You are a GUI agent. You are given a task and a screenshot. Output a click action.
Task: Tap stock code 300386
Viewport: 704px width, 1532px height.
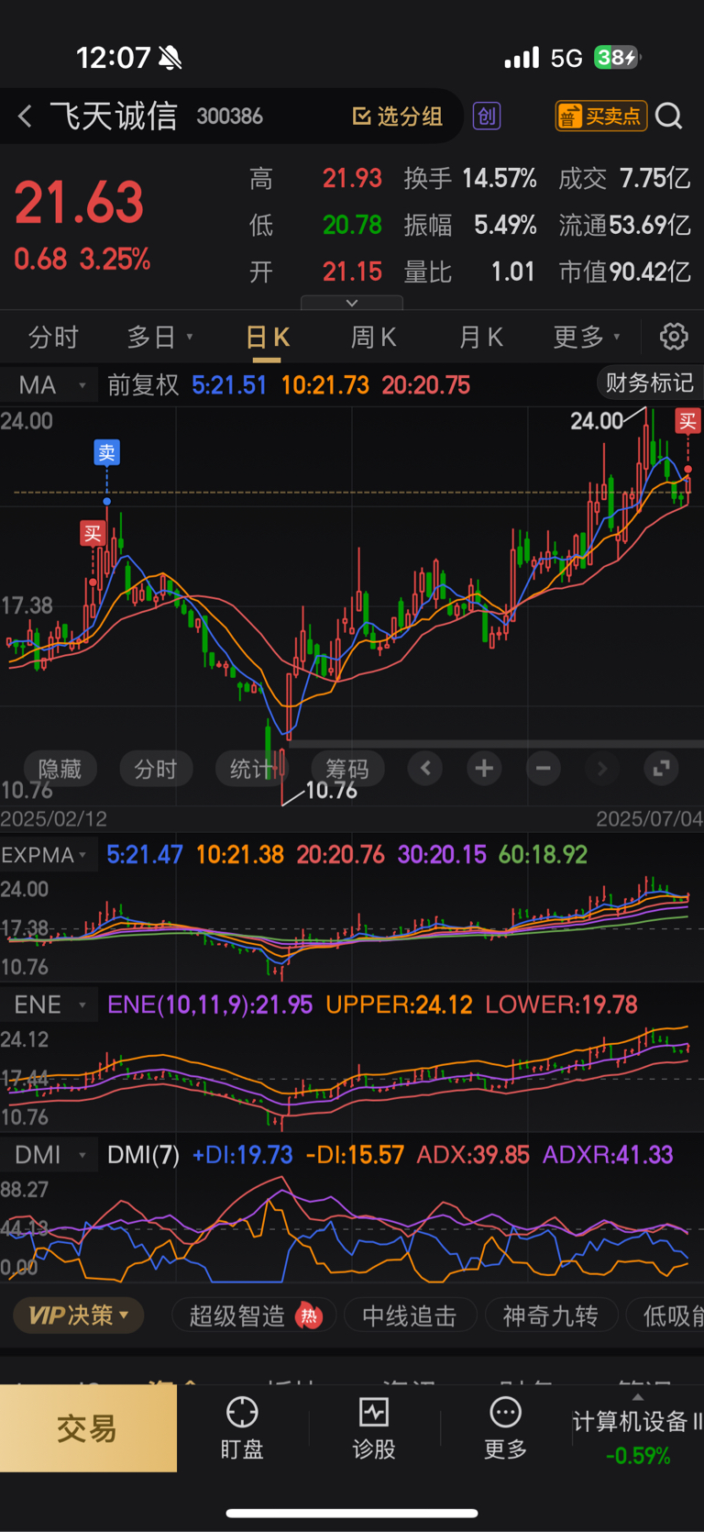coord(230,117)
